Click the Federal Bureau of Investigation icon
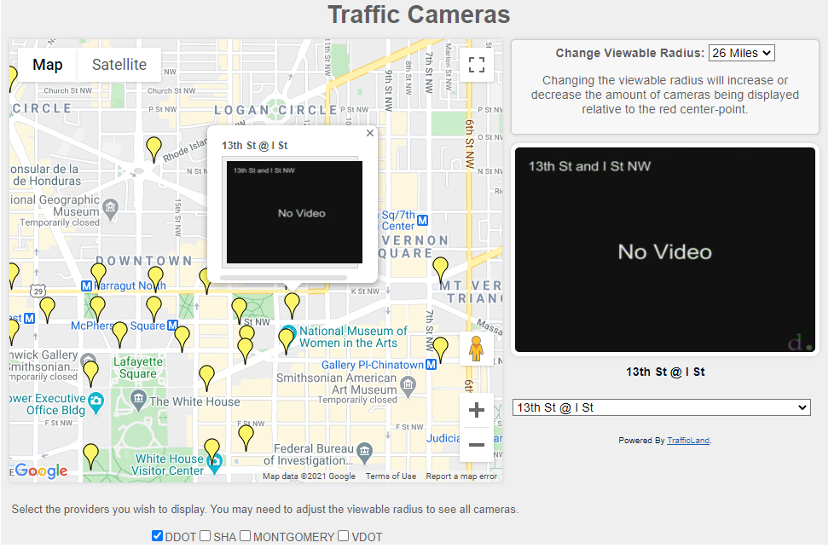Viewport: 840px width, 554px height. click(x=365, y=453)
